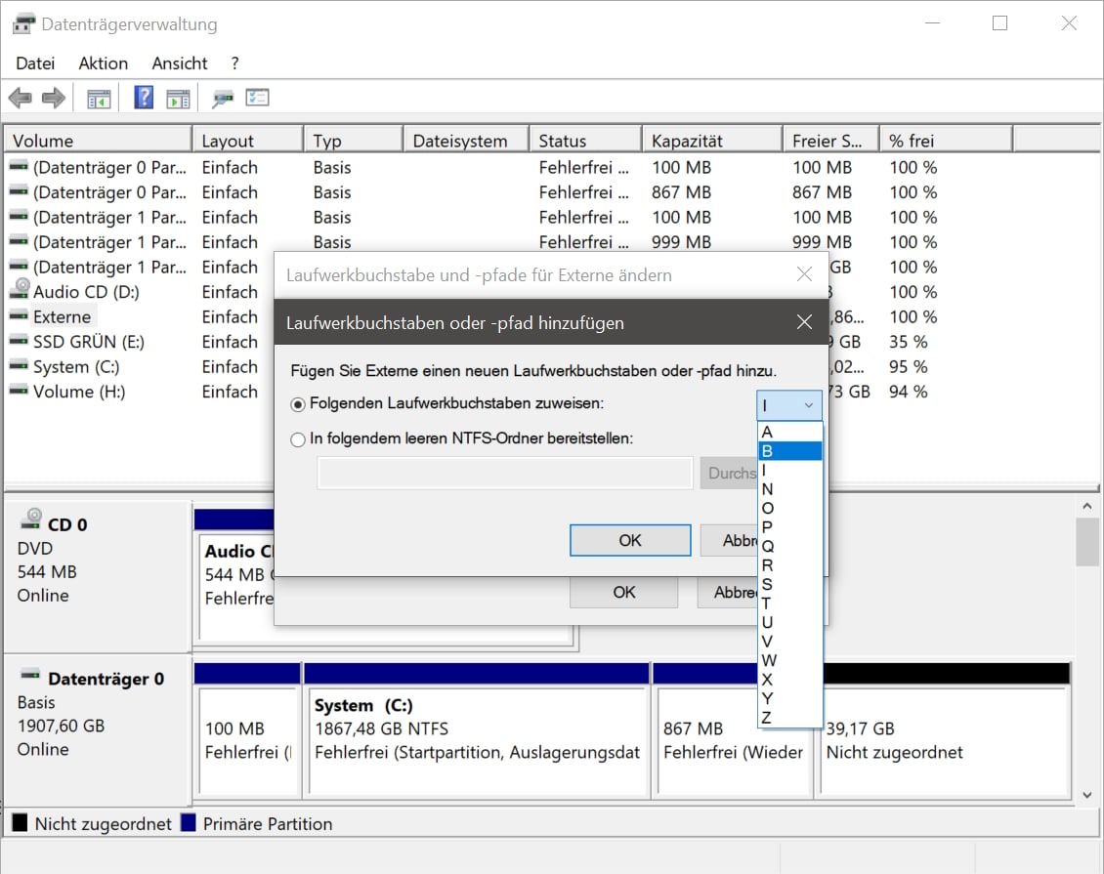The width and height of the screenshot is (1104, 874).
Task: Click the Disk Management title bar icon
Action: [x=24, y=24]
